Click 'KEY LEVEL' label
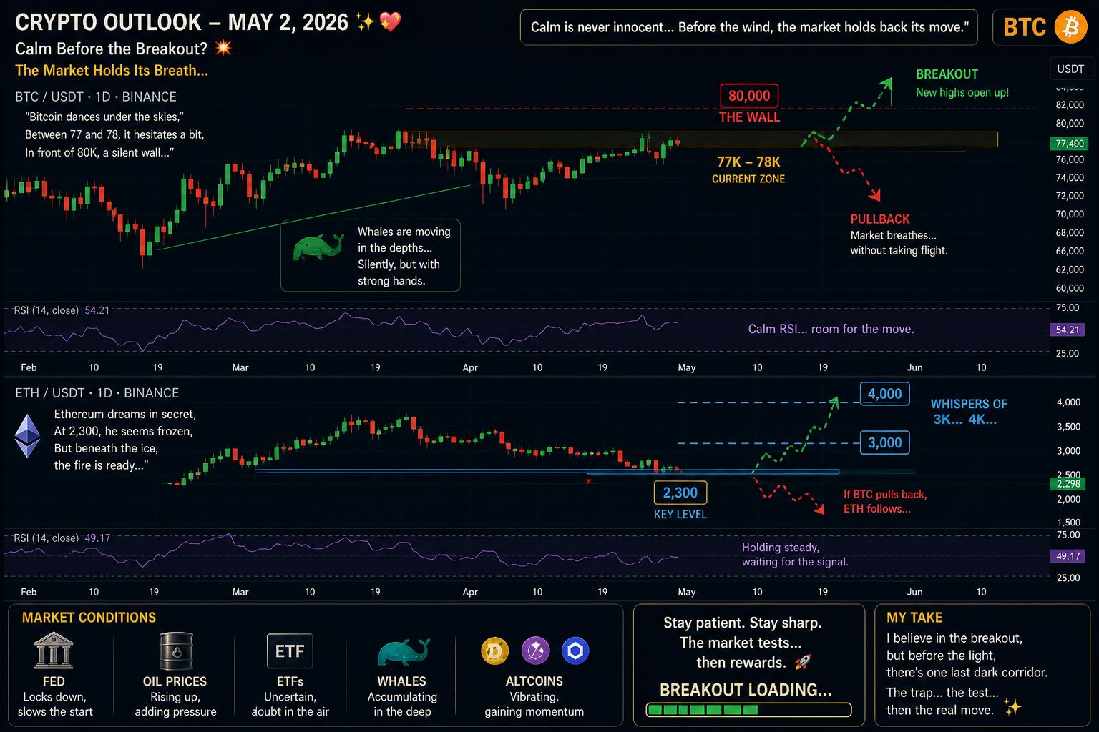Image resolution: width=1099 pixels, height=732 pixels. click(680, 514)
